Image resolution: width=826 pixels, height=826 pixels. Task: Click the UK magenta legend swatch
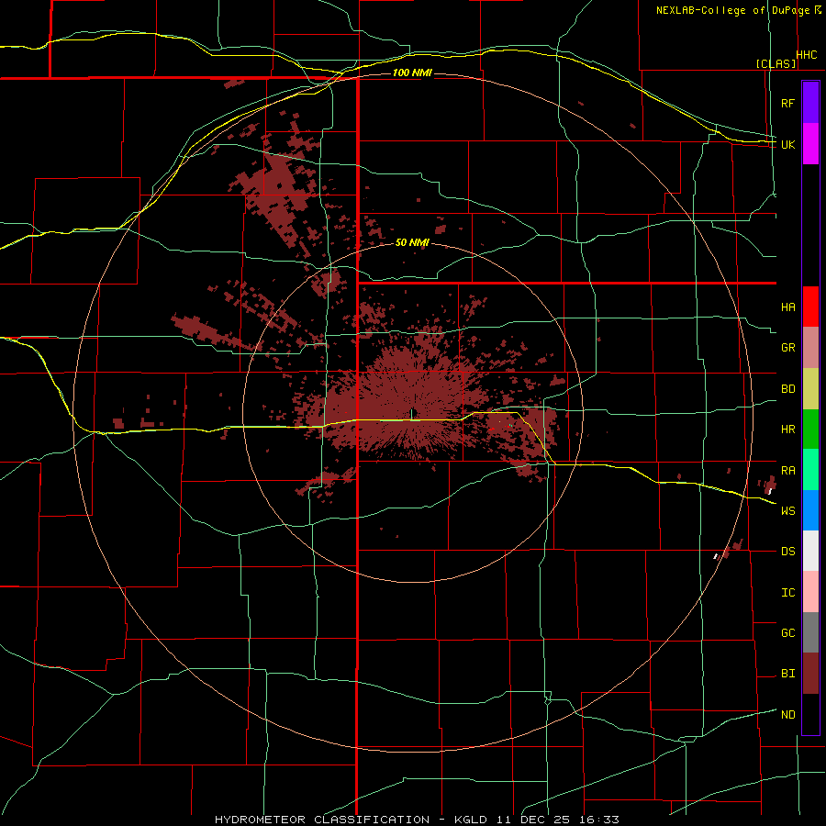pos(810,144)
